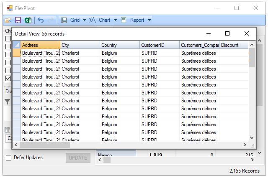
Task: Expand the Grid dropdown arrow
Action: pyautogui.click(x=84, y=20)
